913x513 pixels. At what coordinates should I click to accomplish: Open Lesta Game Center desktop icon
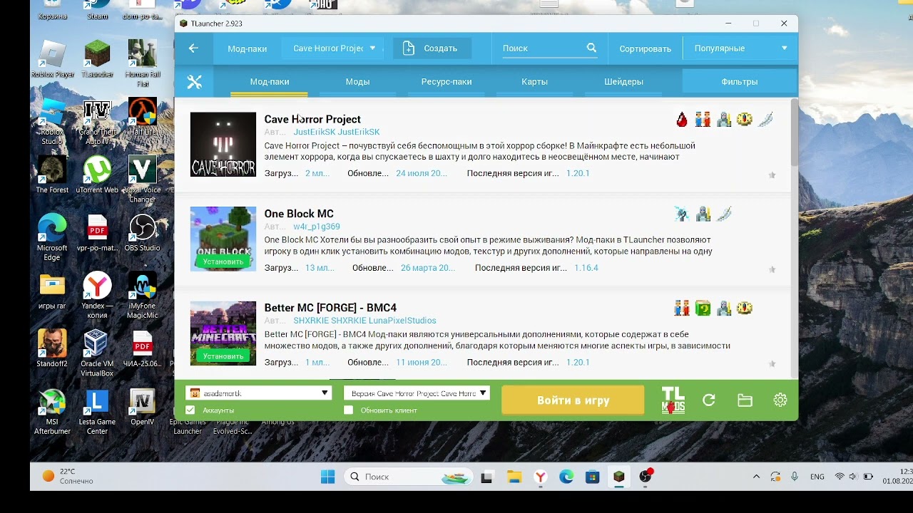click(x=97, y=412)
